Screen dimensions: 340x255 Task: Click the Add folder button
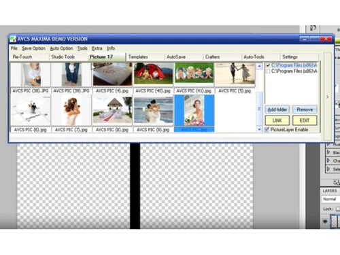click(x=277, y=109)
